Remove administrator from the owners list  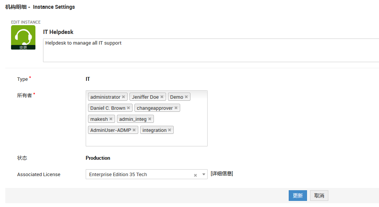(x=123, y=97)
